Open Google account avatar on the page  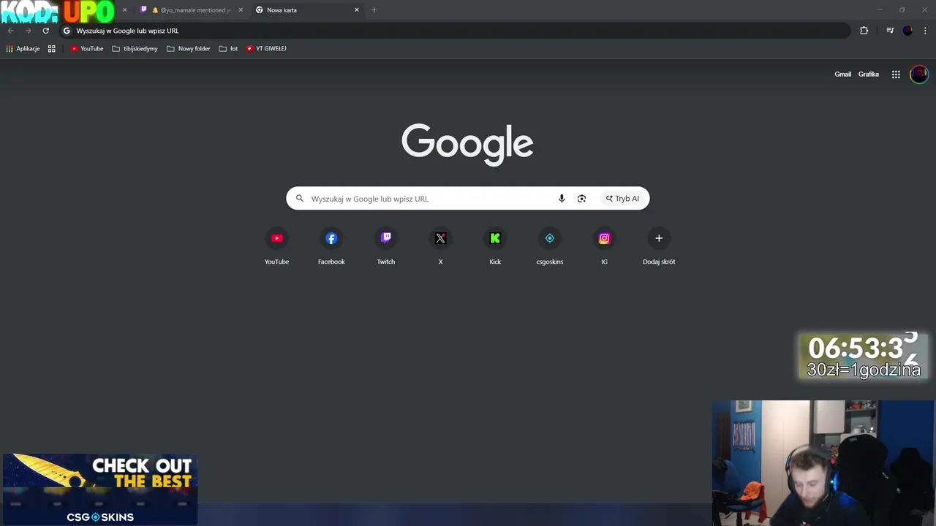(x=919, y=75)
